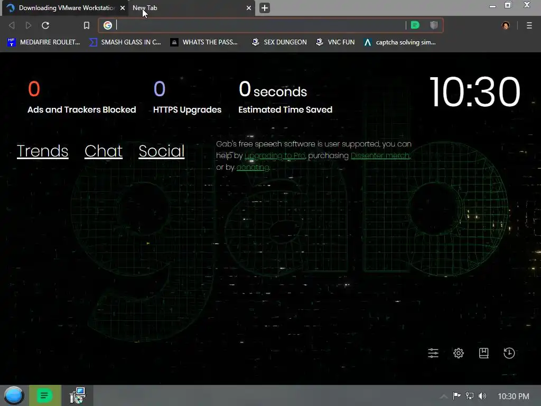
Task: Open VNC FUN bookmark
Action: point(335,42)
